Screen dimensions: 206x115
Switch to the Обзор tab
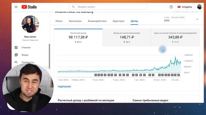click(x=59, y=21)
